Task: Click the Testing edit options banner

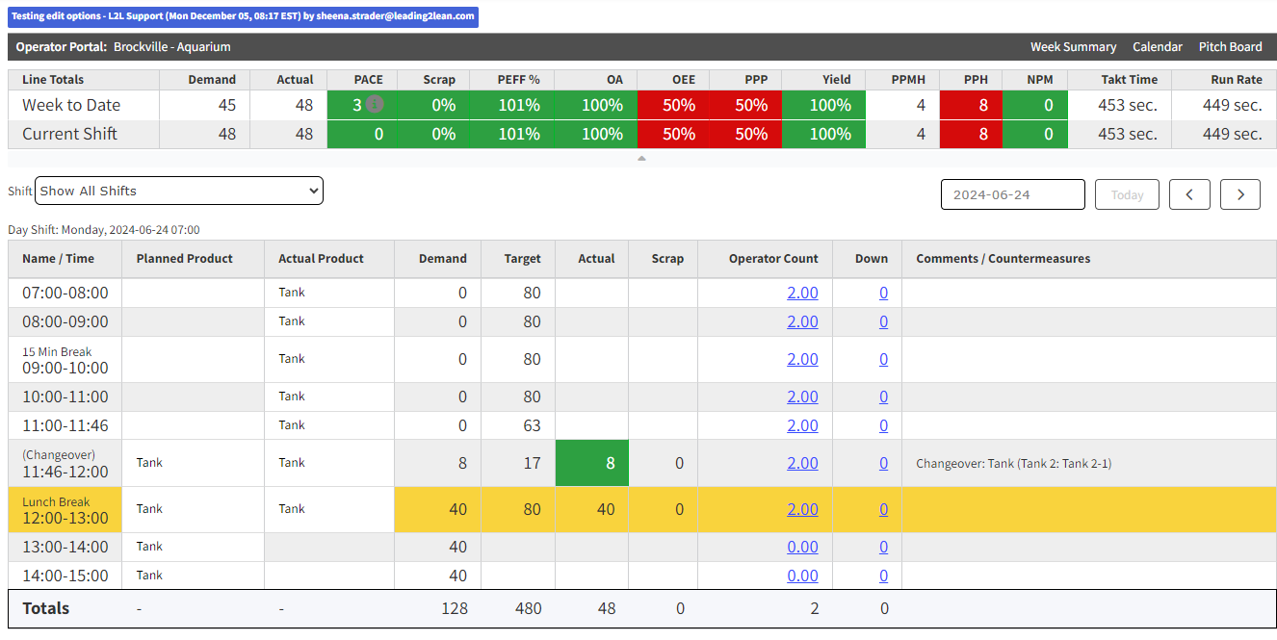Action: 241,15
